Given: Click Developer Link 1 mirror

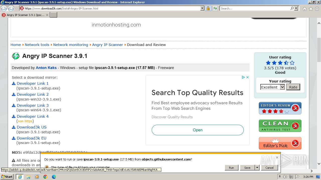Looking at the screenshot, I should tap(33, 83).
